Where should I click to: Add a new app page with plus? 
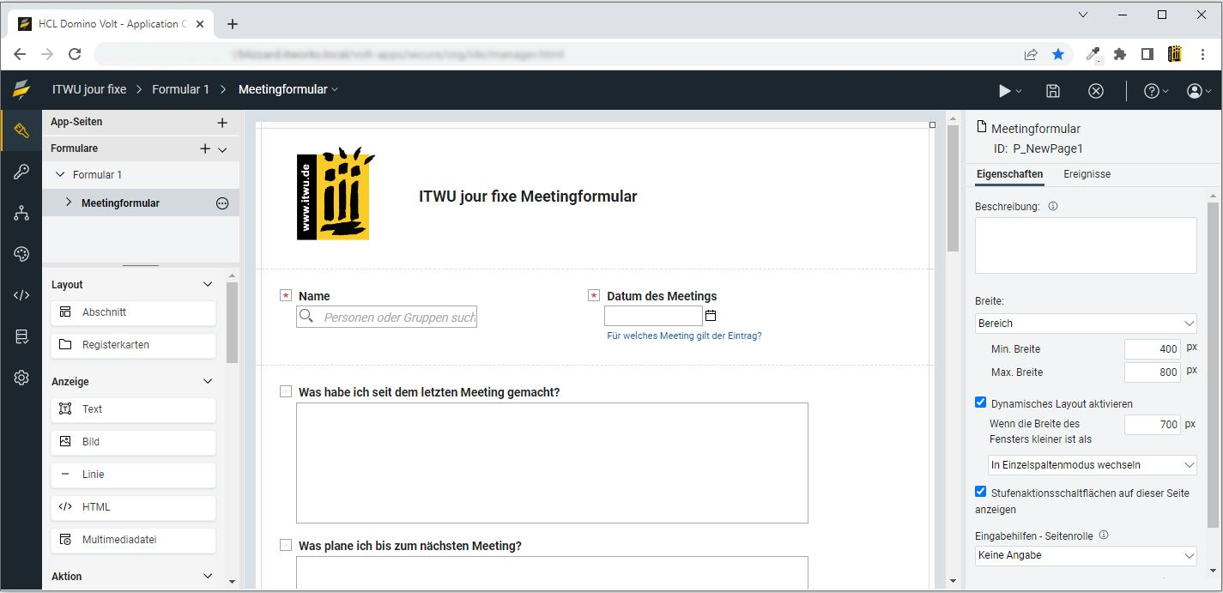click(222, 123)
